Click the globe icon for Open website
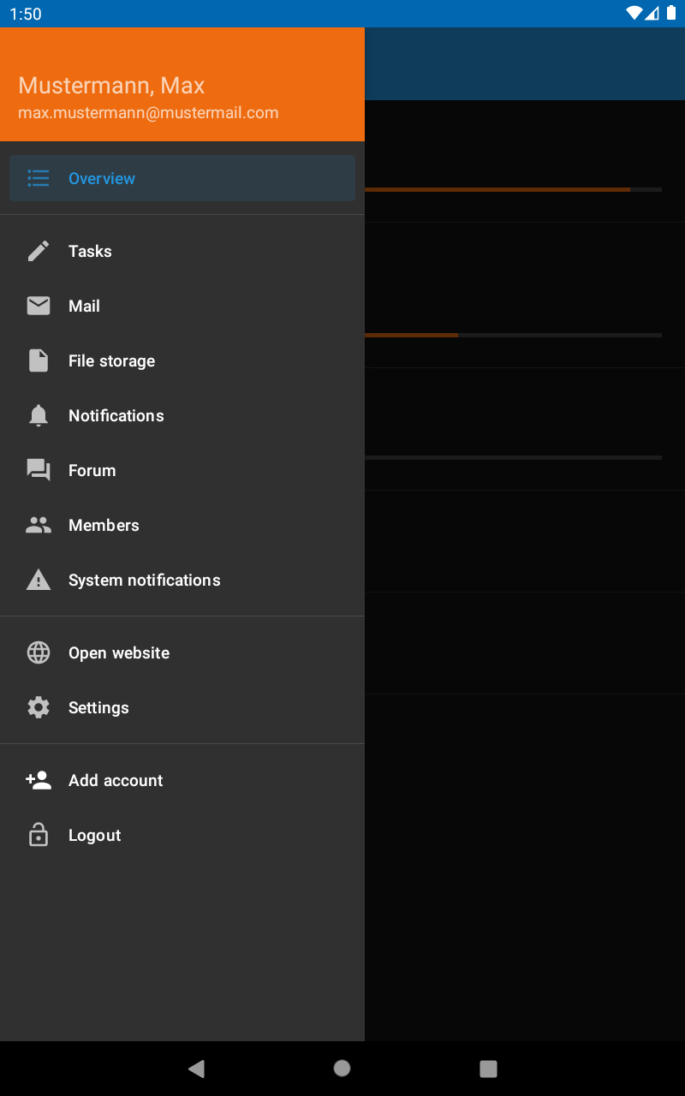 (39, 652)
